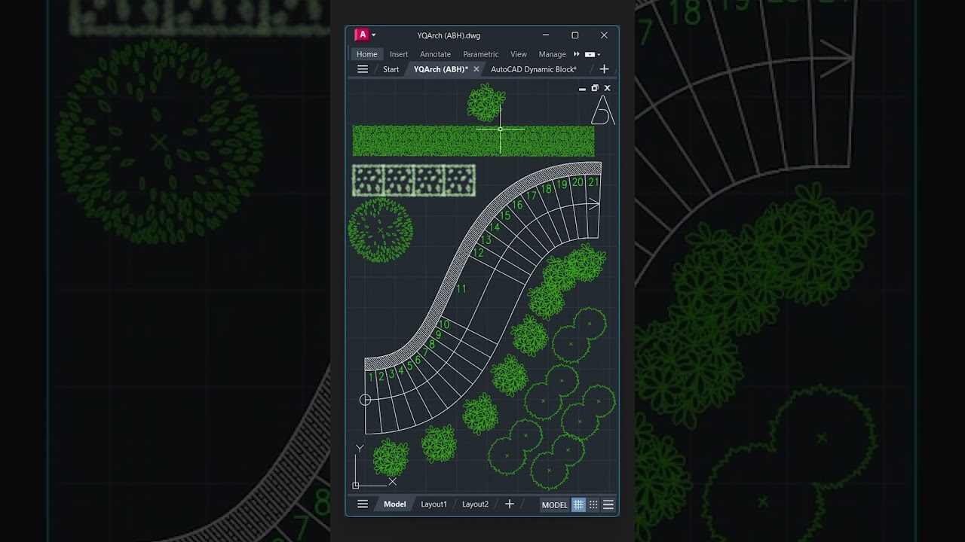Open the Annotate ribbon tab
965x542 pixels.
pyautogui.click(x=435, y=54)
